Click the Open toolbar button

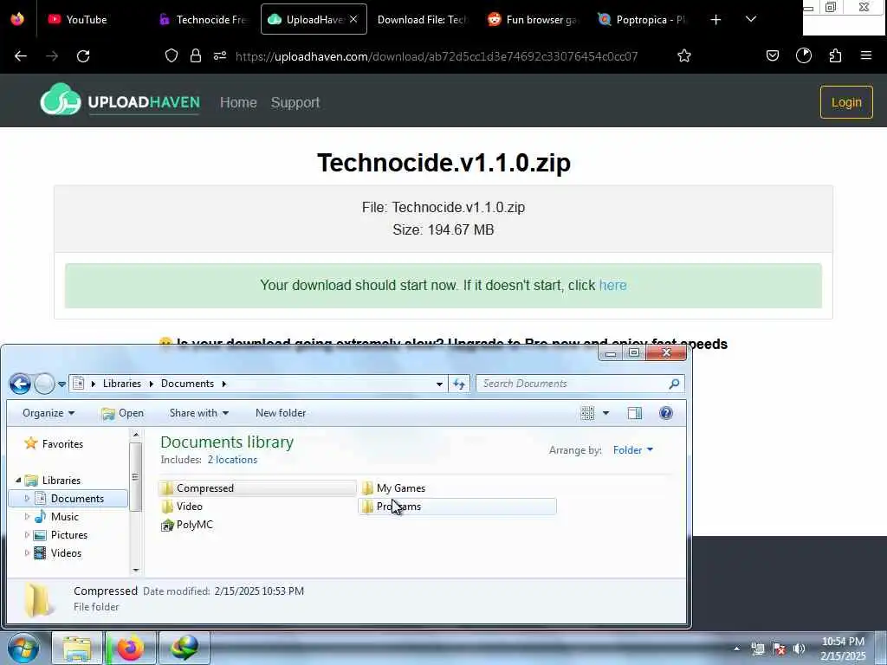(x=123, y=413)
